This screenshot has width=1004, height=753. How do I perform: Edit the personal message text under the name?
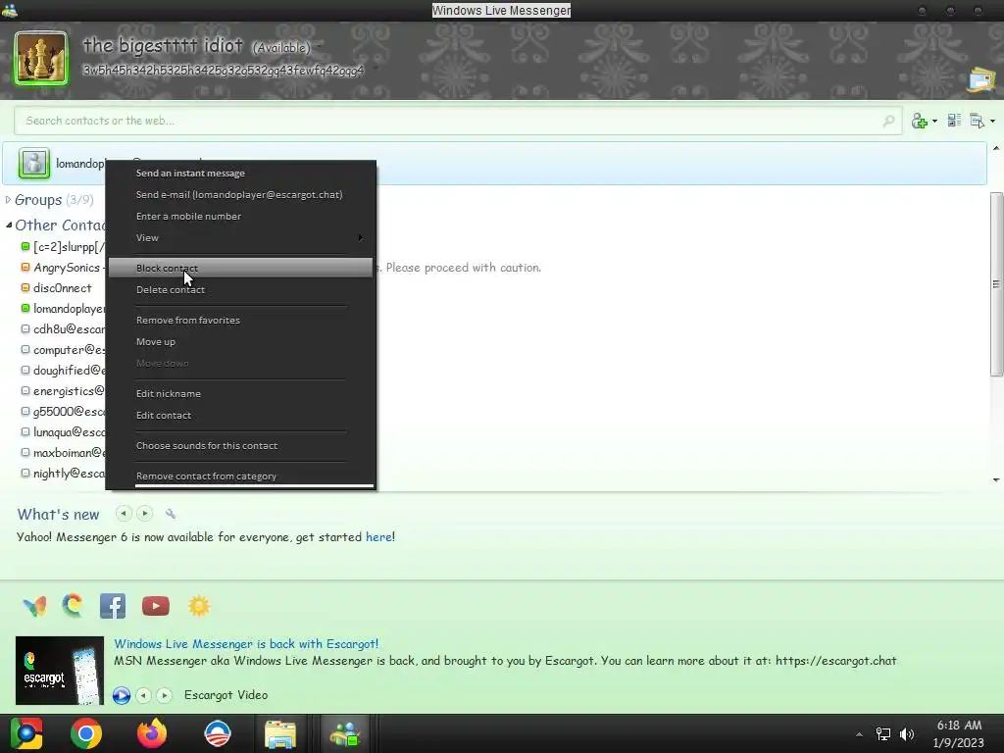(224, 71)
